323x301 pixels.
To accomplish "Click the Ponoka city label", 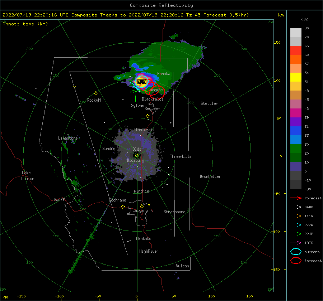I will [x=164, y=74].
